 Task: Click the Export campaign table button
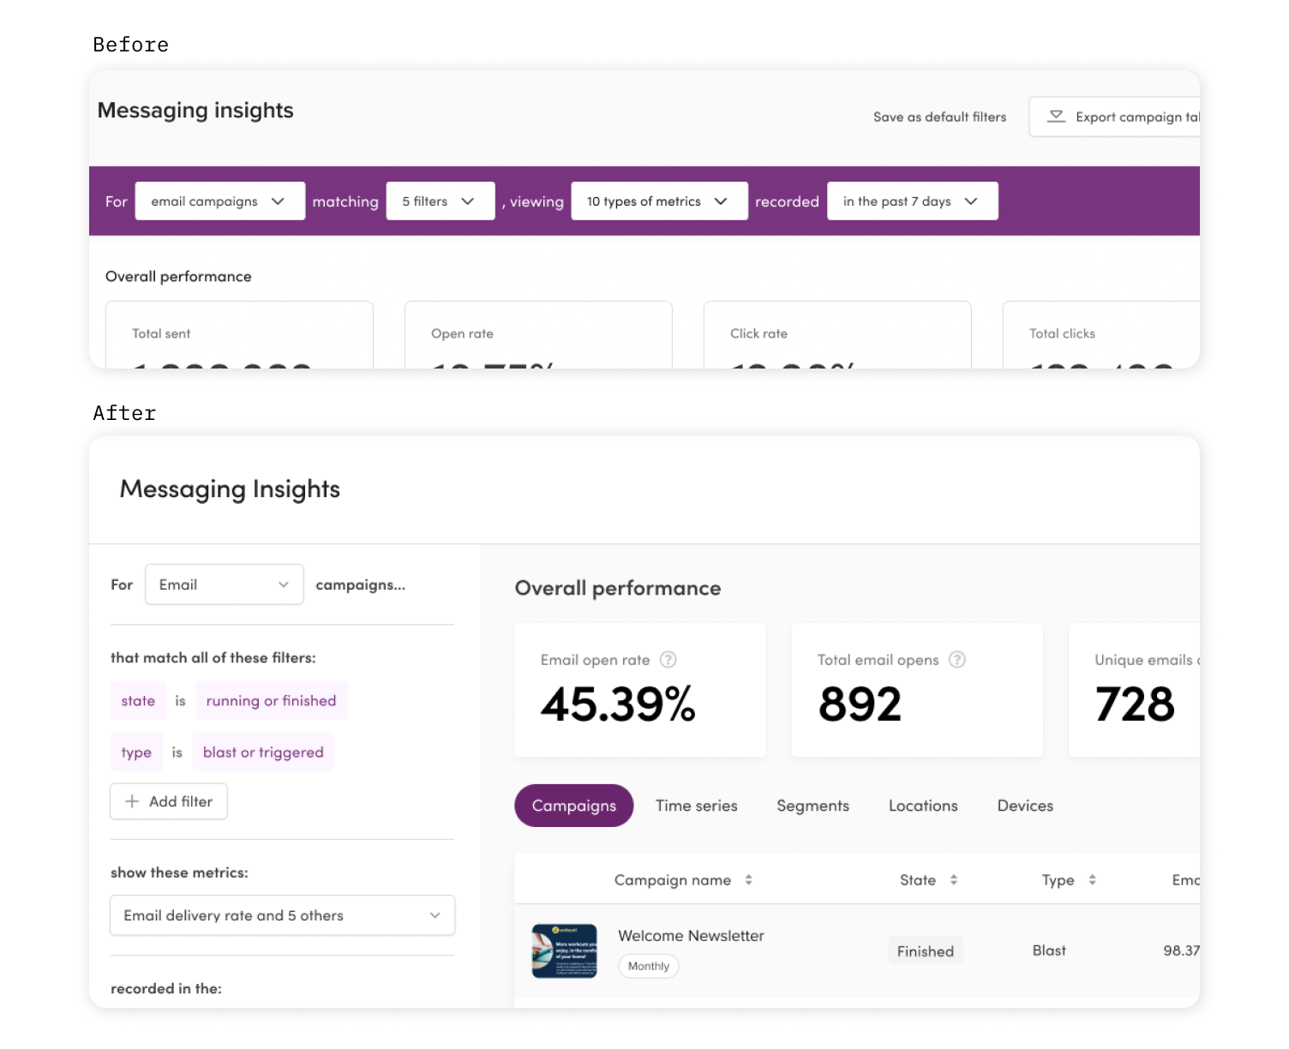(1114, 117)
